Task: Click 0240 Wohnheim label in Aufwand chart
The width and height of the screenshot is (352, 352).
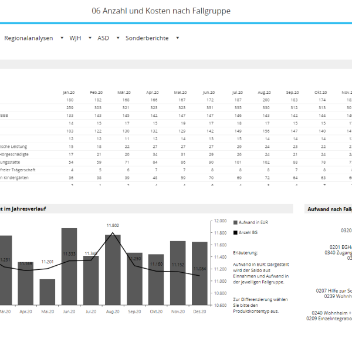Action: [332, 313]
